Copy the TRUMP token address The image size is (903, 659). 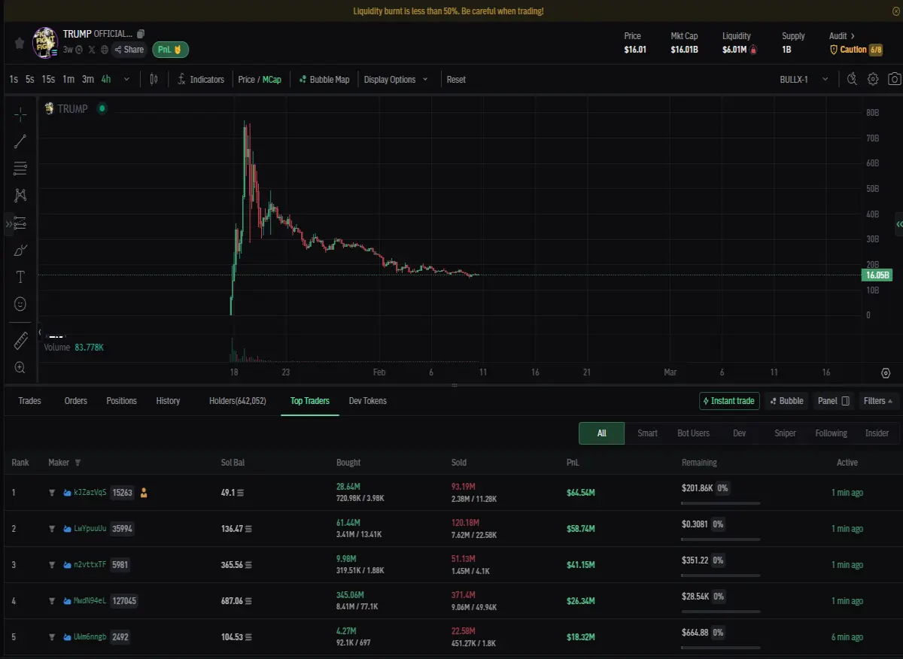tap(141, 34)
